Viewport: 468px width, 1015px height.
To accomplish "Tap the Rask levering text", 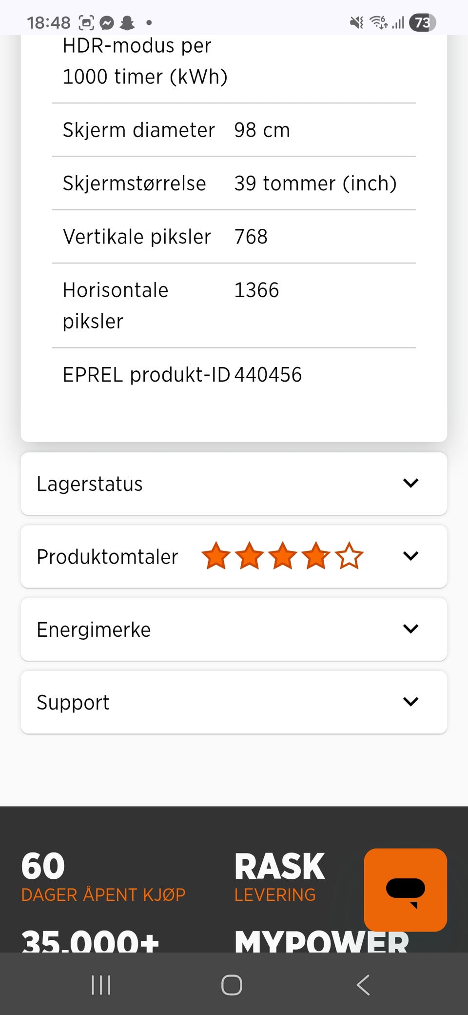I will [x=279, y=877].
